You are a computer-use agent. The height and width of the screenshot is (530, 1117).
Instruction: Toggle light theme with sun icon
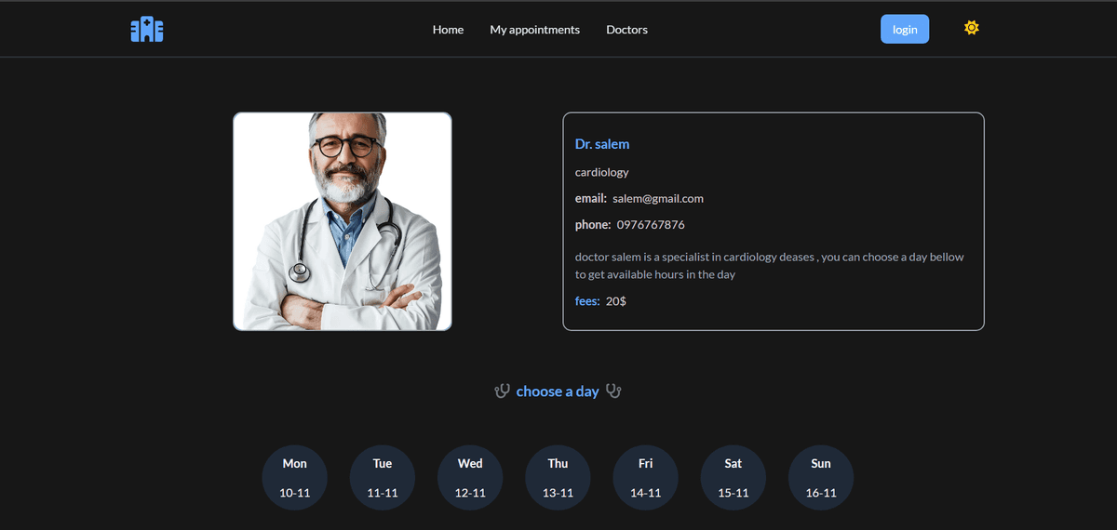point(971,28)
